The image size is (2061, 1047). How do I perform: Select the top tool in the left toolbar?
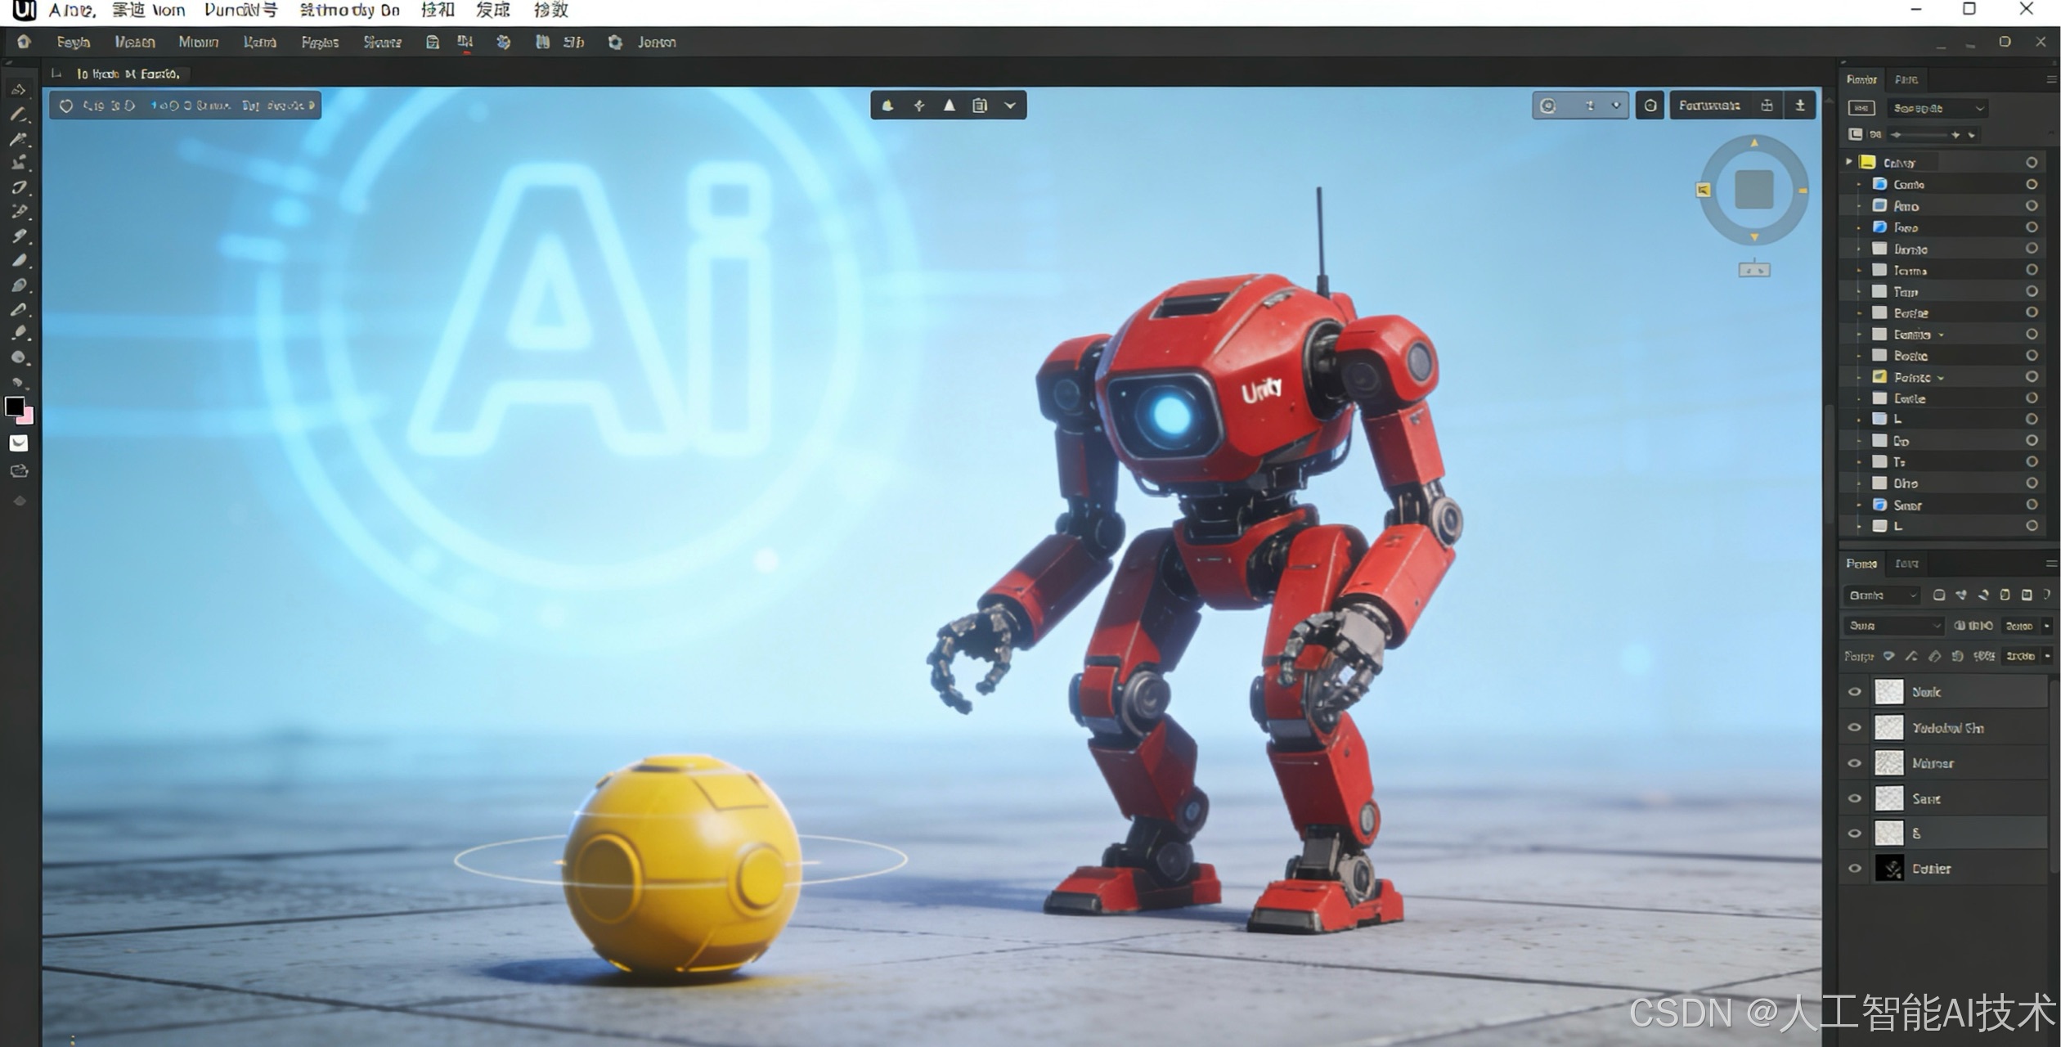click(x=19, y=89)
